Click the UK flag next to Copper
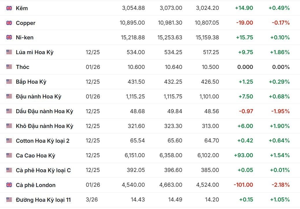Image resolution: width=300 pixels, height=209 pixels. 9,23
